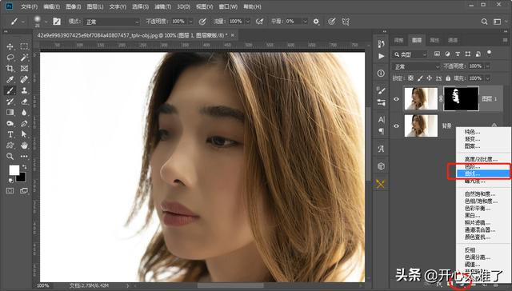Select the Crop tool
This screenshot has height=291, width=512.
[x=10, y=68]
